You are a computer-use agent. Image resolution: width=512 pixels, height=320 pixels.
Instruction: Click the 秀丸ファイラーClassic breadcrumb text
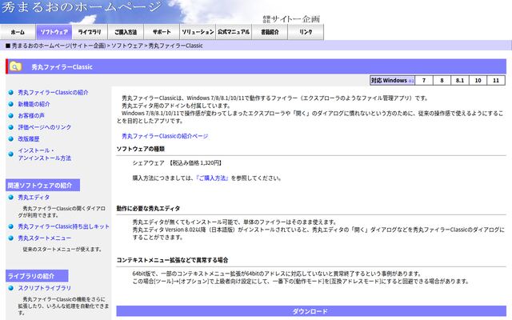176,46
